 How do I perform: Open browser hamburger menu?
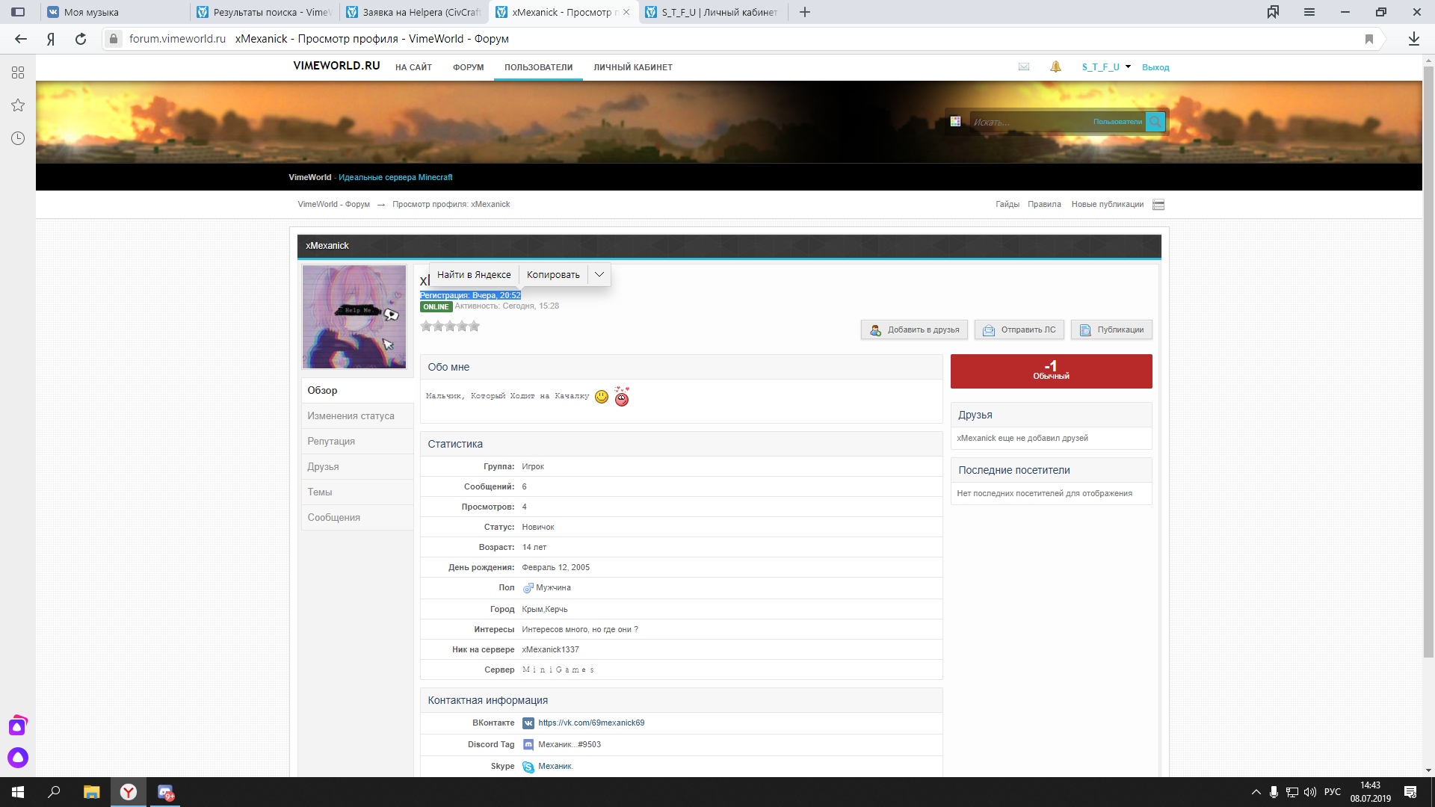click(x=1309, y=12)
